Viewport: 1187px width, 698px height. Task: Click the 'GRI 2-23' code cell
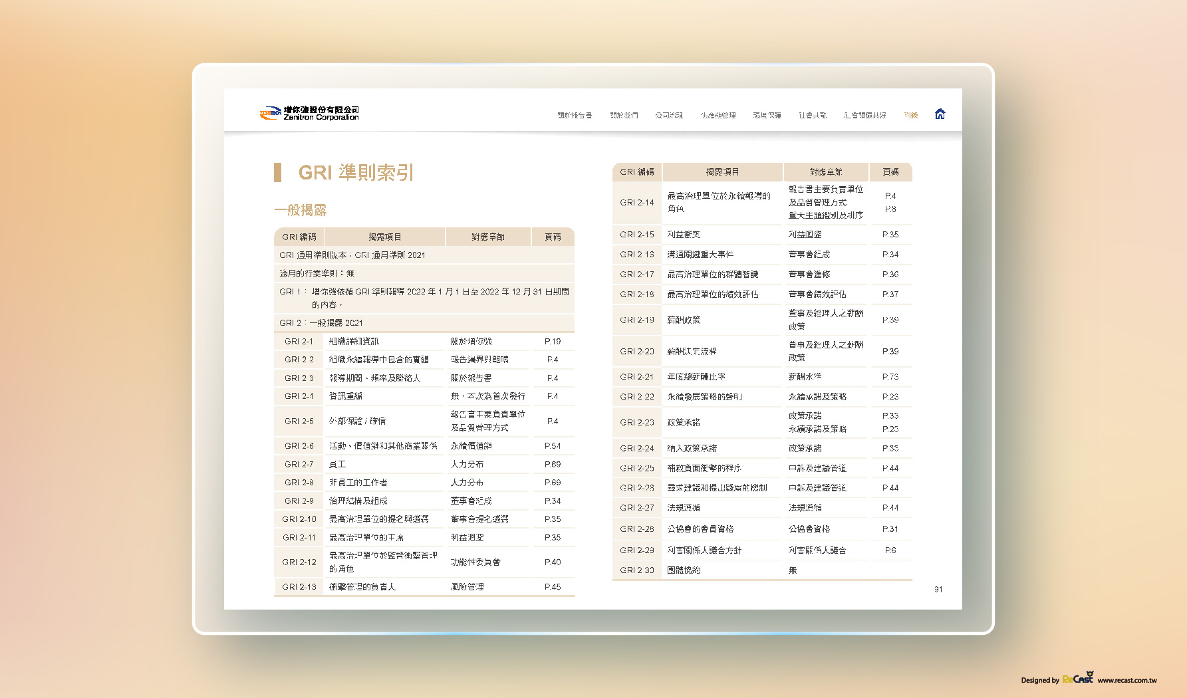[637, 422]
